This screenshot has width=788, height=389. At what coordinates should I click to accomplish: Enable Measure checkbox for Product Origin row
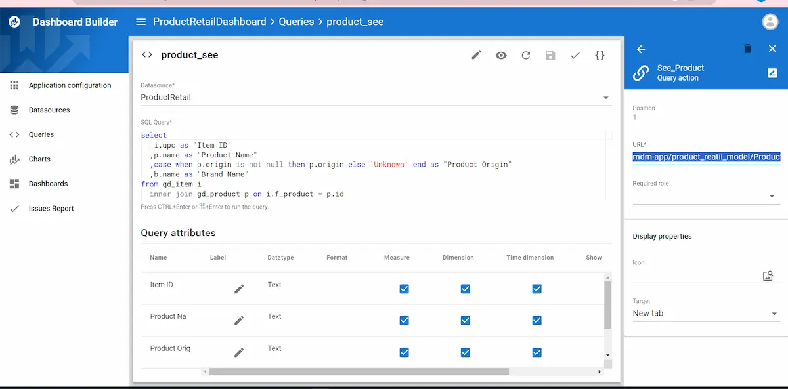[404, 352]
